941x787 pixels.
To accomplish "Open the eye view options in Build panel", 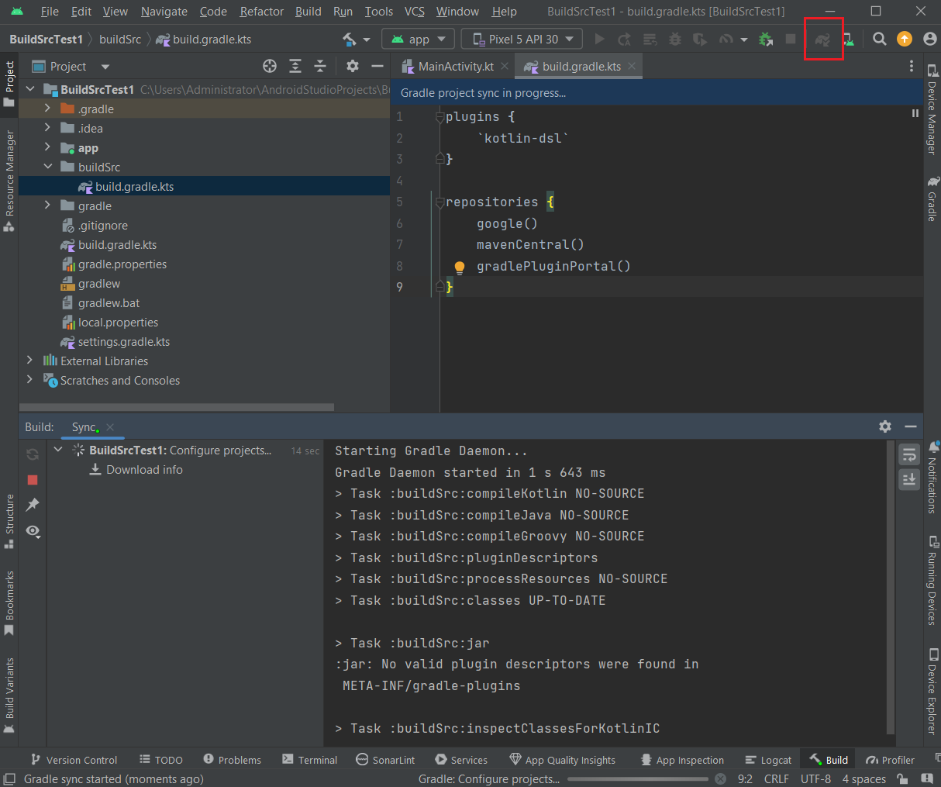I will (x=33, y=531).
